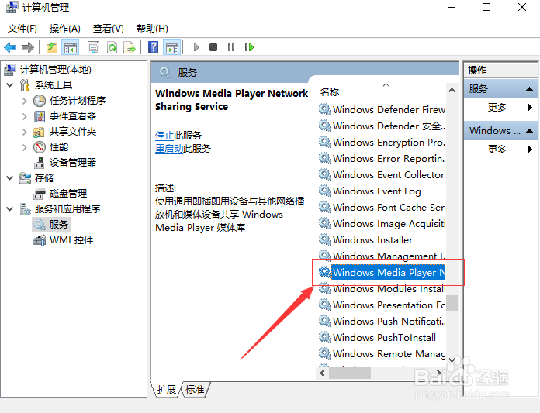Select Windows Media Player Network service row
The image size is (540, 413).
(x=382, y=272)
